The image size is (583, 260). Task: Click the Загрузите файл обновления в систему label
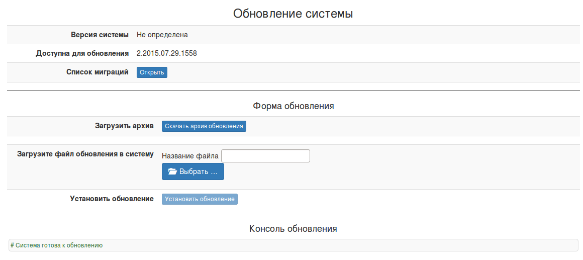point(85,154)
